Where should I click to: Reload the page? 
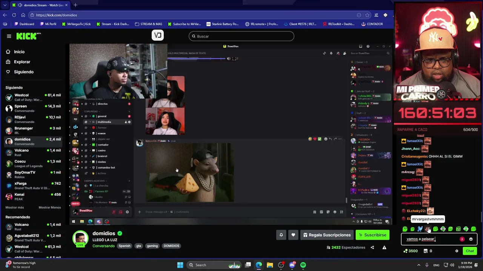pyautogui.click(x=14, y=15)
